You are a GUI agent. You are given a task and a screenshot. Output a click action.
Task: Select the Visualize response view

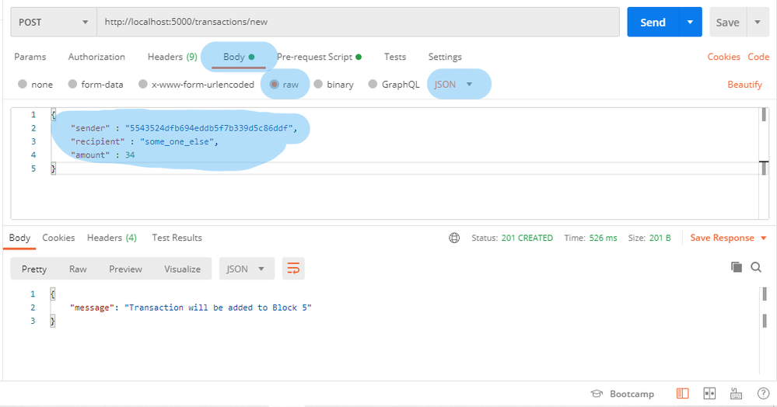[182, 269]
